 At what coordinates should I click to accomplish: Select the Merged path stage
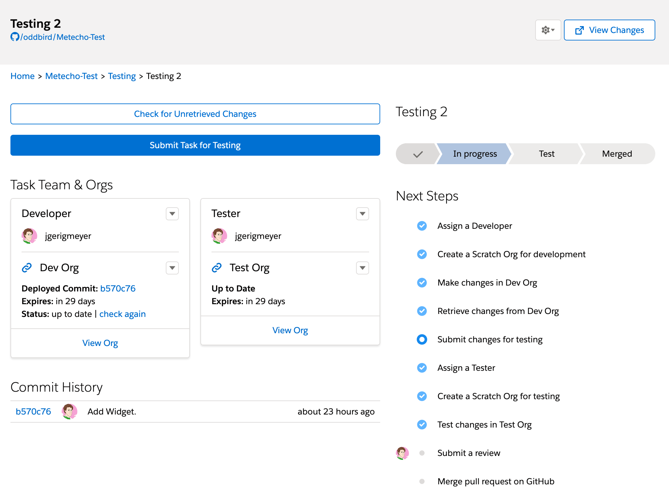(617, 154)
